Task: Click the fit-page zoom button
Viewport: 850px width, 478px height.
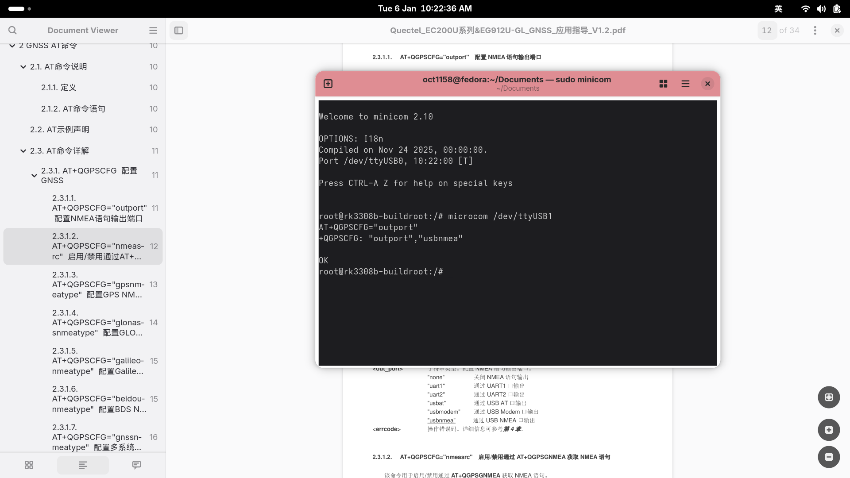Action: tap(829, 397)
